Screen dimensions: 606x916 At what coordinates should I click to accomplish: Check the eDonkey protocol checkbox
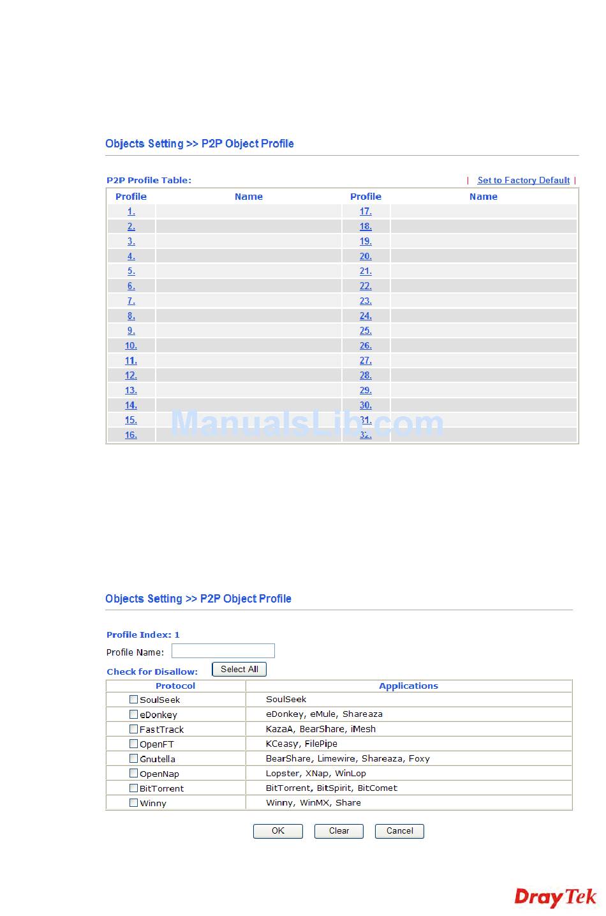tap(134, 714)
